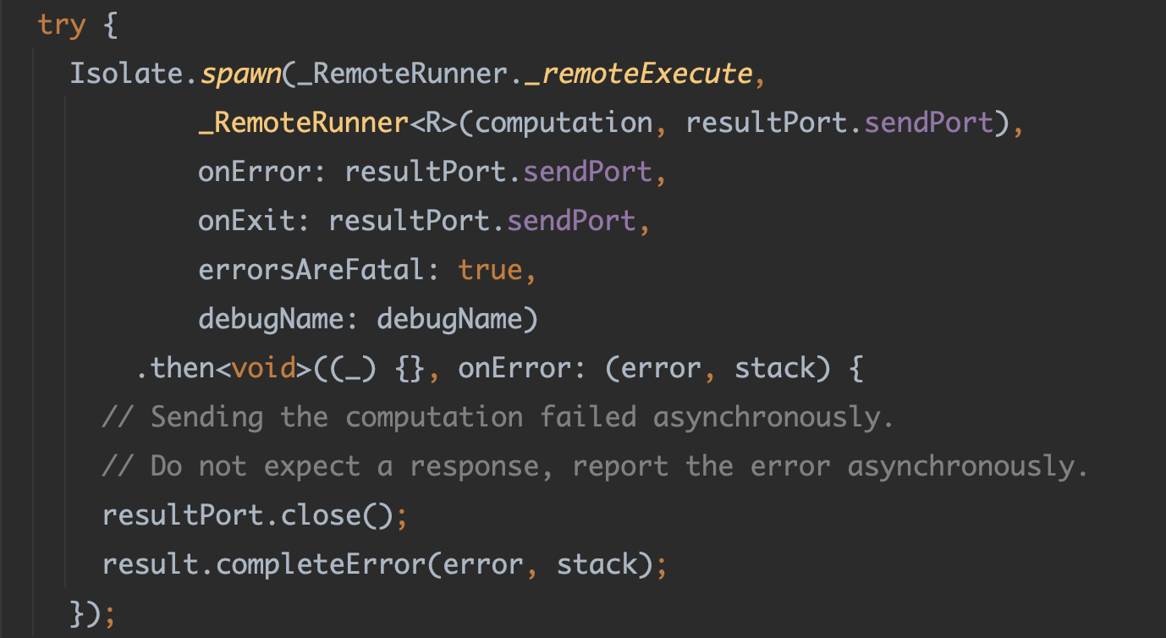Click sendPort on the onError line
This screenshot has height=638, width=1166.
(x=588, y=172)
